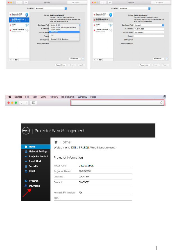The image size is (172, 250).
Task: Open the gear action menu, left window
Action: point(16,60)
